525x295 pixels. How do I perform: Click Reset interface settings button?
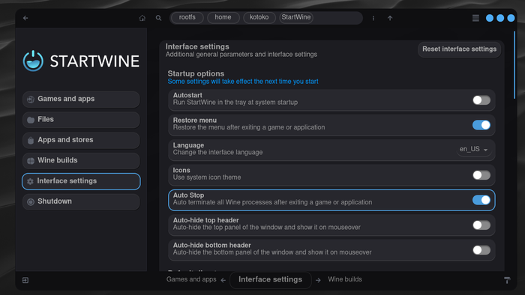(x=459, y=49)
